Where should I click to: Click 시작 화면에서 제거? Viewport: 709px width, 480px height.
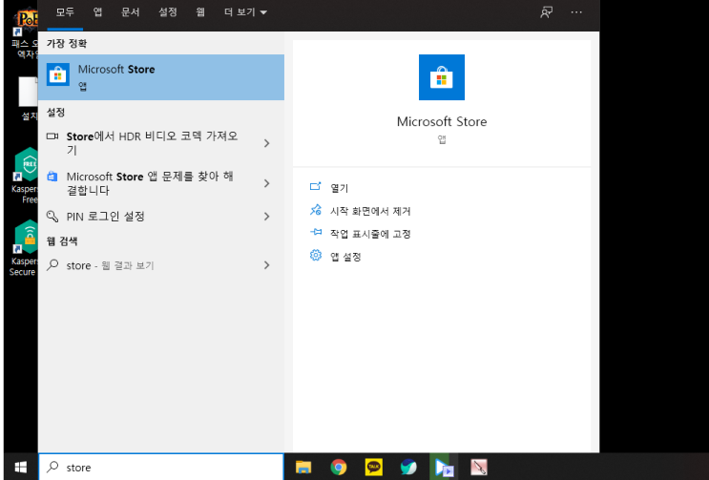click(370, 211)
